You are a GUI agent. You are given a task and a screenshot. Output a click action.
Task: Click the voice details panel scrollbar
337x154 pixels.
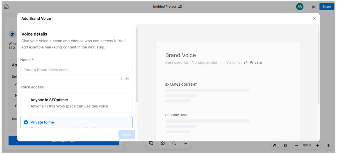(x=137, y=64)
